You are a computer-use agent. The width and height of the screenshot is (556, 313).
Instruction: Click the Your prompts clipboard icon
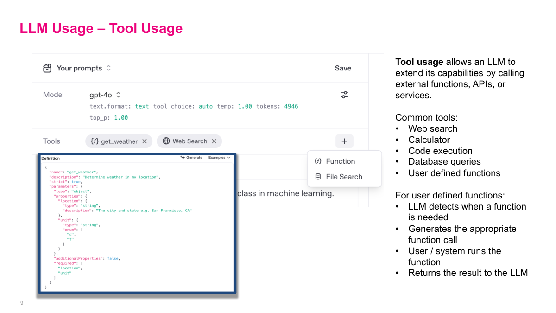[x=47, y=68]
